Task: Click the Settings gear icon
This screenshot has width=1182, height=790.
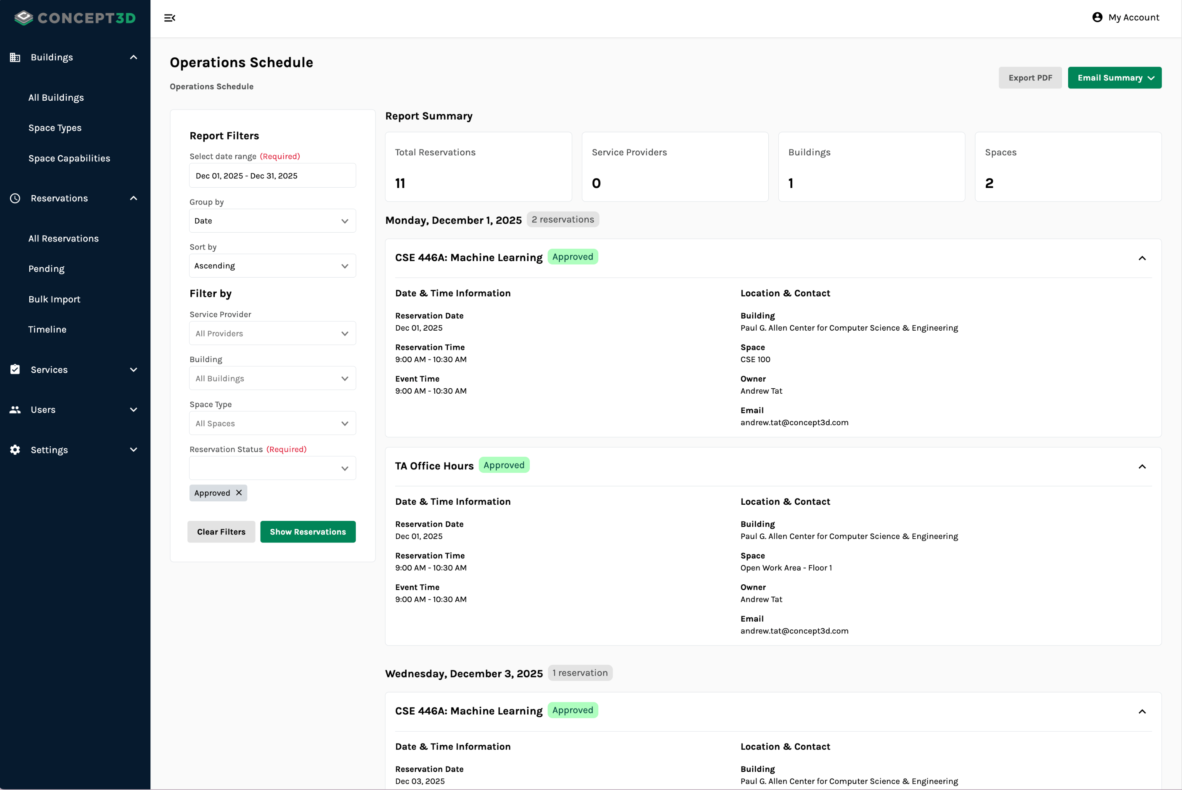Action: (15, 450)
